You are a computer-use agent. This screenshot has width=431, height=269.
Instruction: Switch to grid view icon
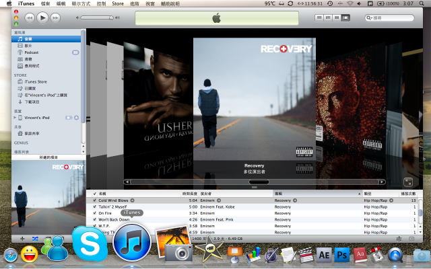tap(337, 18)
